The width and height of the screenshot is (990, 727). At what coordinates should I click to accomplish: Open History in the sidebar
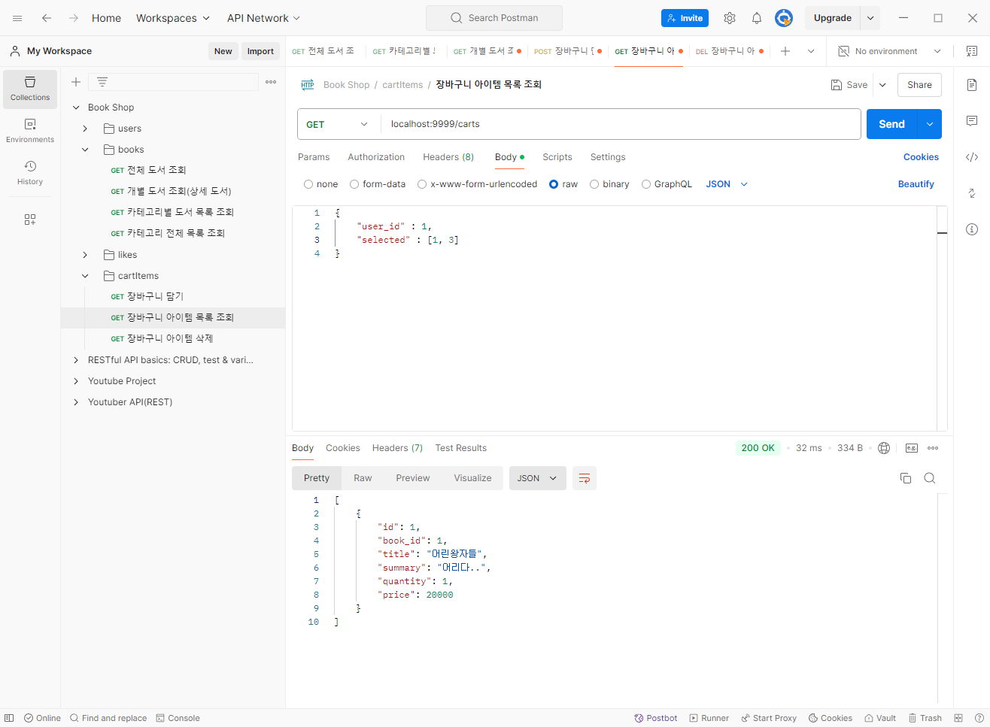tap(30, 173)
